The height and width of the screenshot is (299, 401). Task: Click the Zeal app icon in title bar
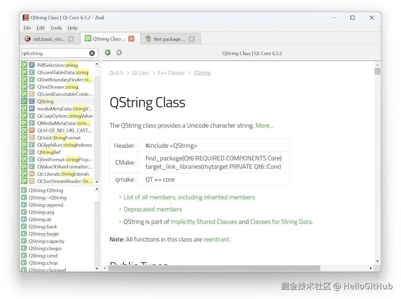26,17
